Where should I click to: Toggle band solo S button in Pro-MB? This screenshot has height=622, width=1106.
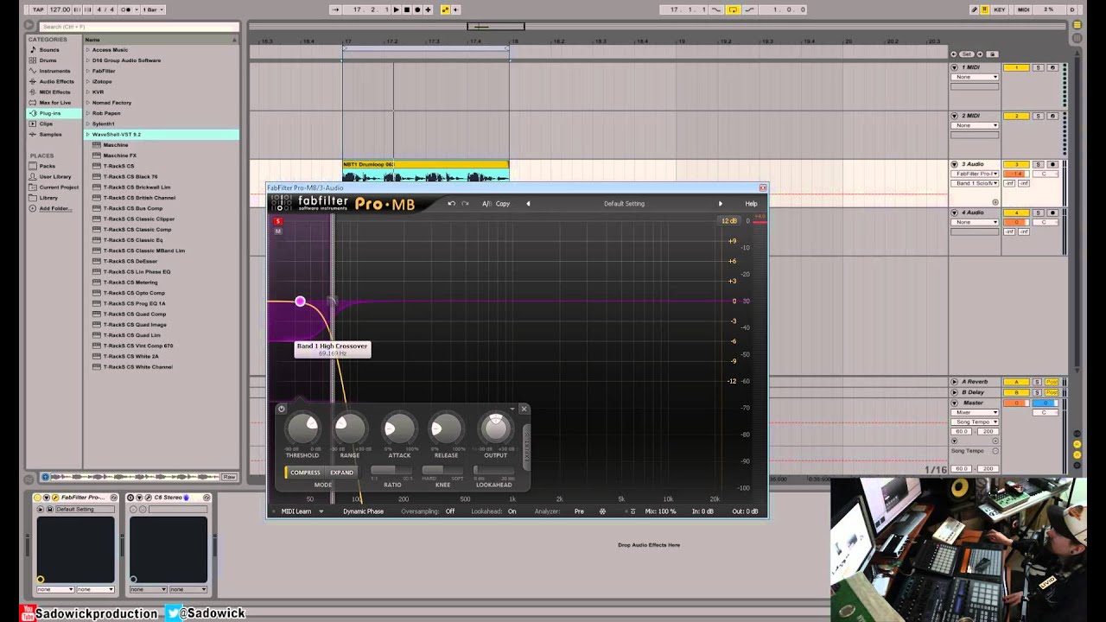(278, 221)
